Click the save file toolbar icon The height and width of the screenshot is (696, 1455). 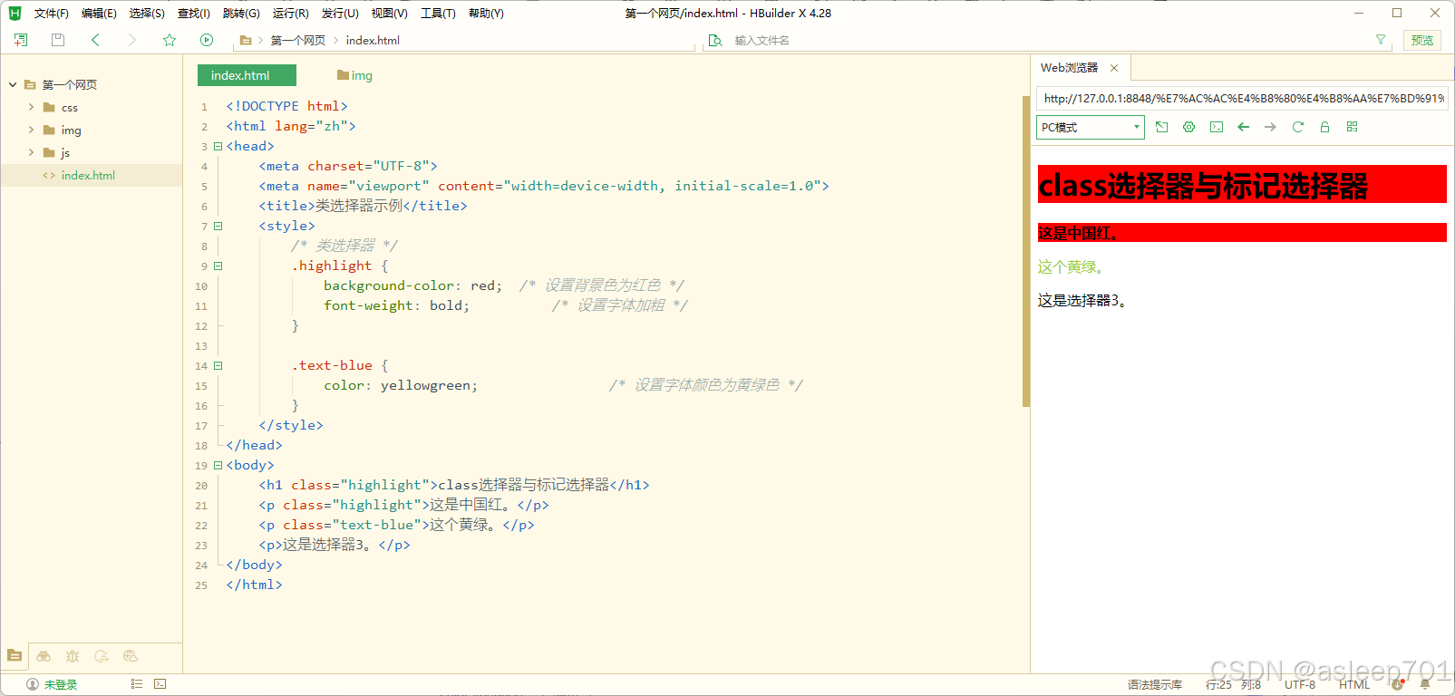pos(58,40)
